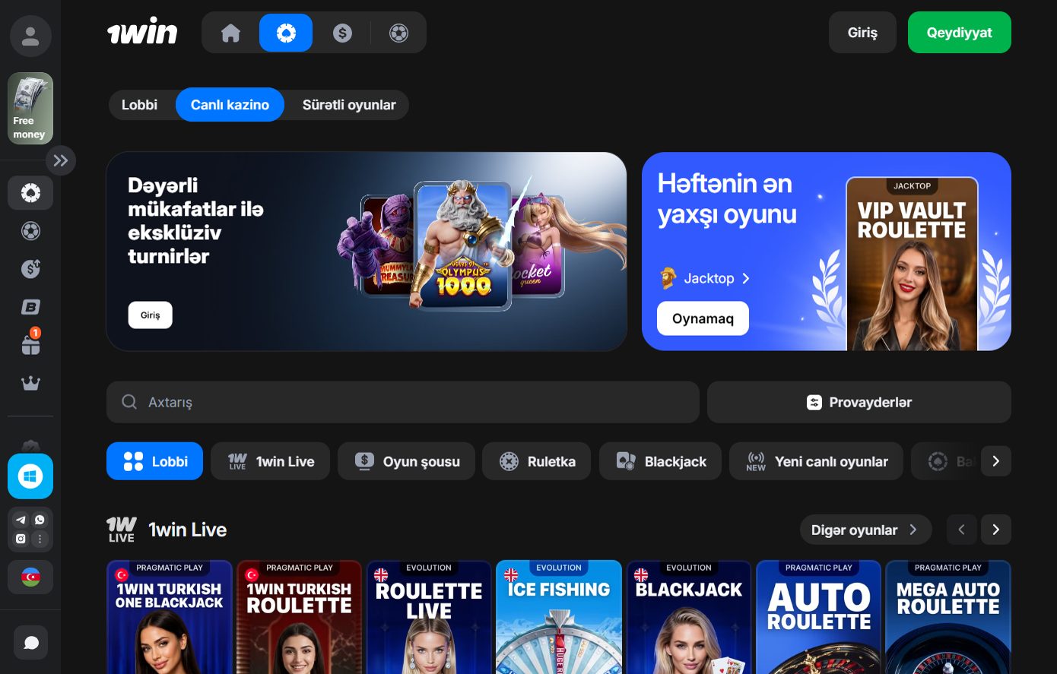
Task: Show more social links via three dots
Action: 40,539
